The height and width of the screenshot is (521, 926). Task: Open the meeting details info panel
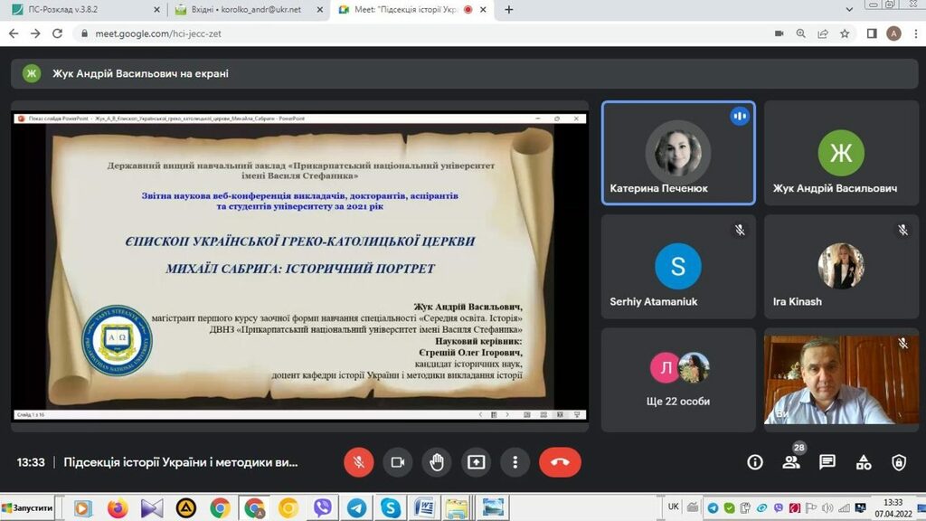coord(755,462)
